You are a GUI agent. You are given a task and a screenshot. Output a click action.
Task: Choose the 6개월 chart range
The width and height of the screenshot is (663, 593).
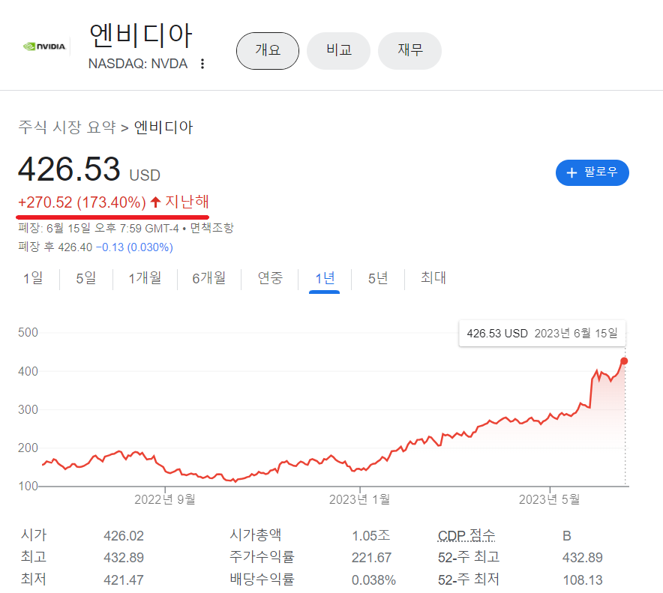tap(210, 277)
